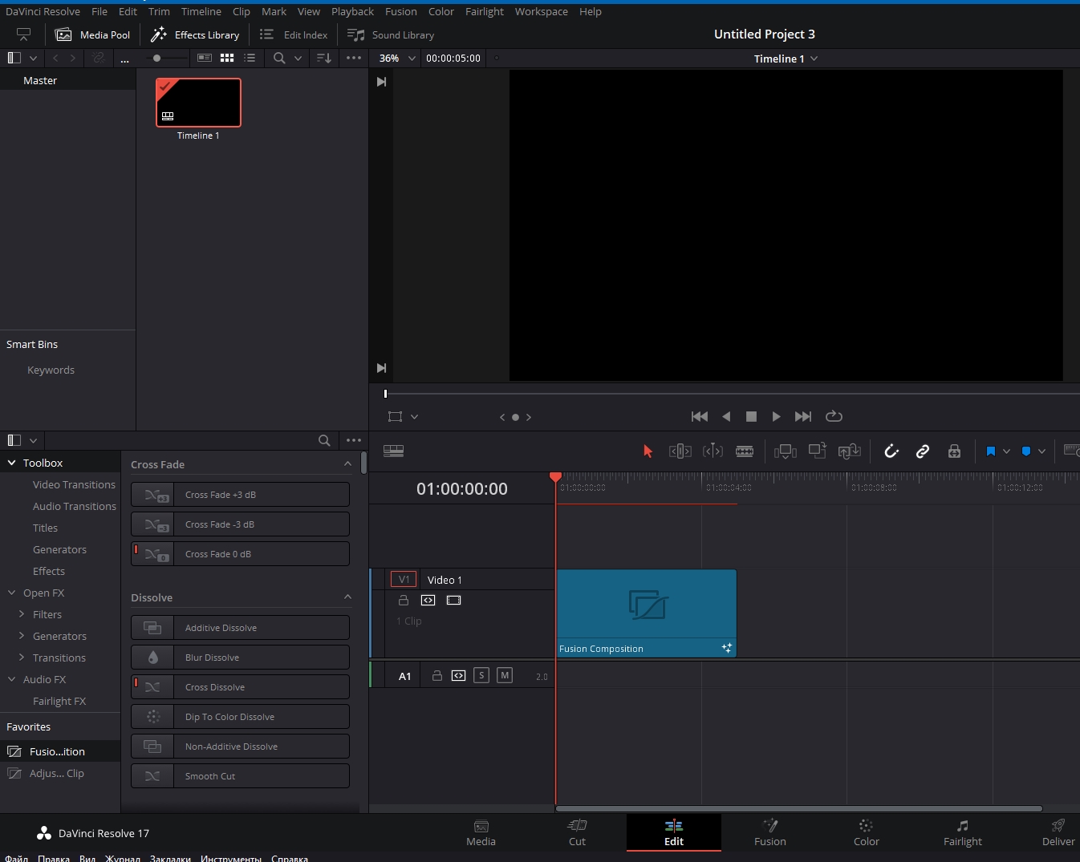The width and height of the screenshot is (1080, 862).
Task: Select the Blade Edit Mode tool
Action: [745, 451]
